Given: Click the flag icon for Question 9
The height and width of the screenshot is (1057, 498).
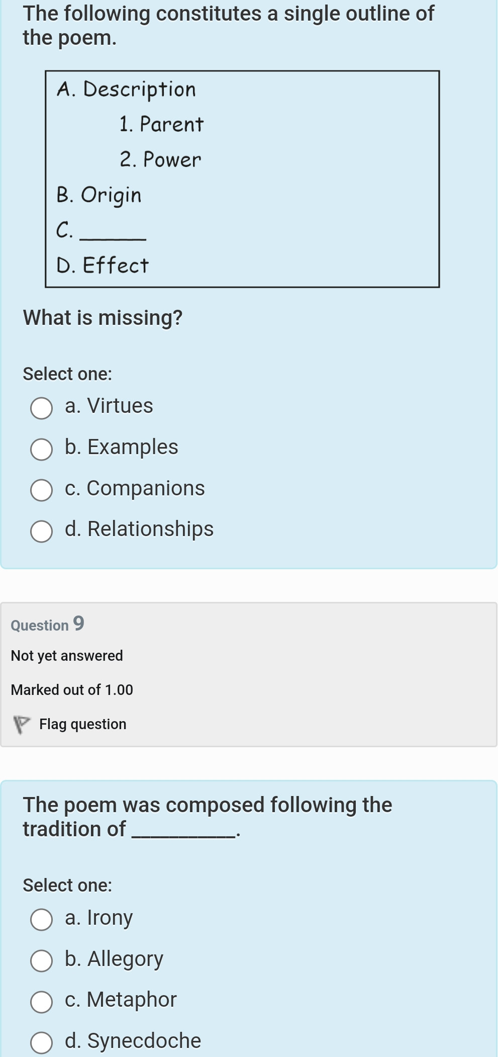Looking at the screenshot, I should click(x=21, y=724).
